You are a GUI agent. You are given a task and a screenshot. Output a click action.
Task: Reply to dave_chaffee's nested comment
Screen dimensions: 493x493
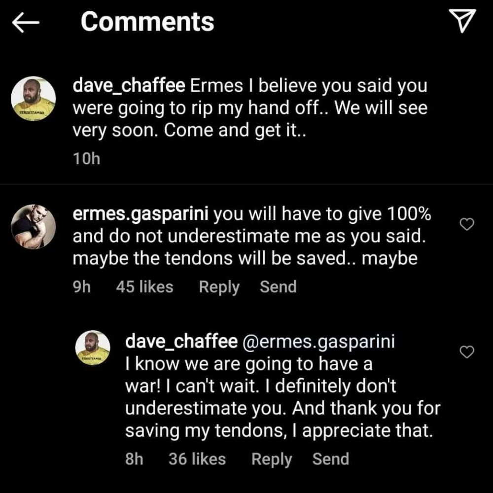(x=272, y=459)
